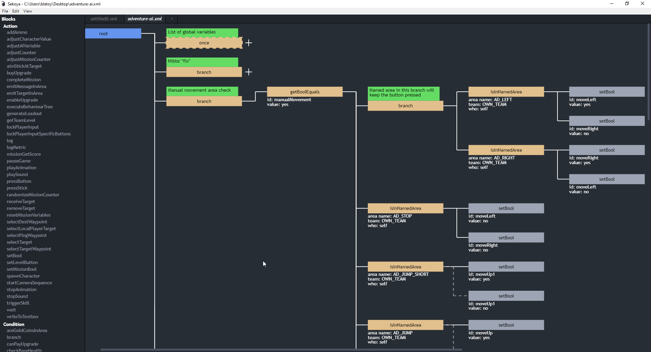
Task: Select the triggerSkill action block
Action: 18,303
